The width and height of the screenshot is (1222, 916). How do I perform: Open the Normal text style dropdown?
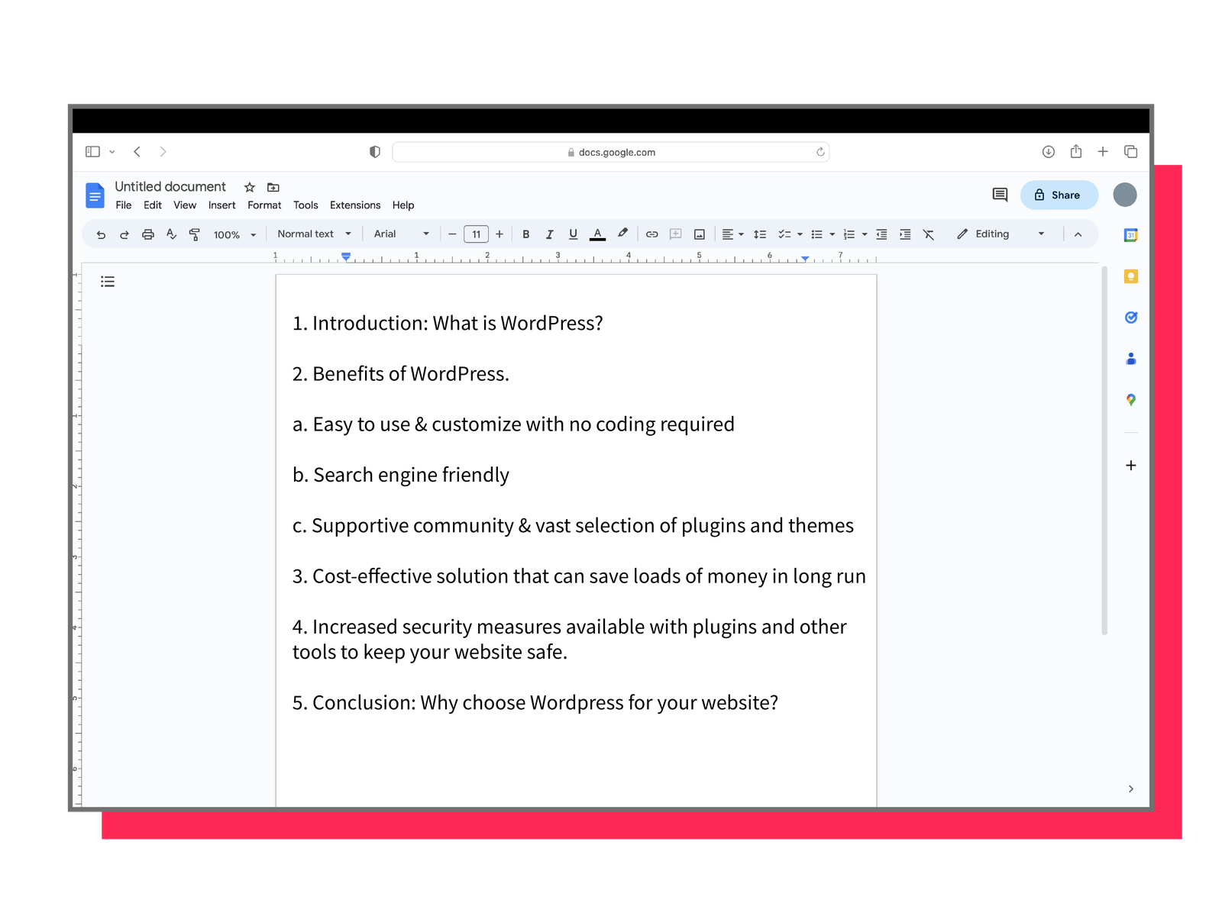[314, 234]
